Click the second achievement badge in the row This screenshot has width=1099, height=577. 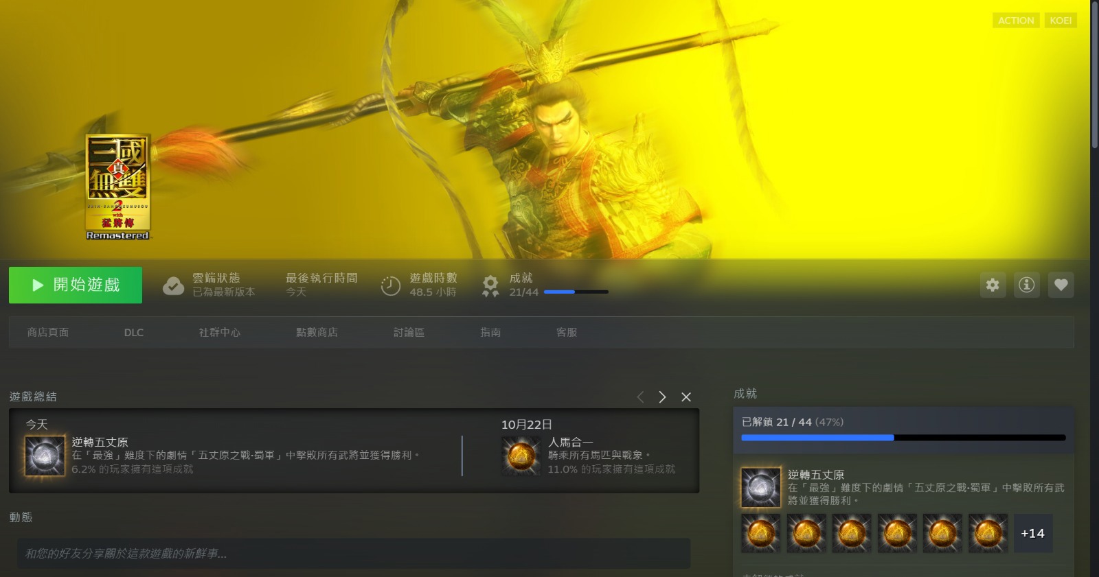(806, 533)
